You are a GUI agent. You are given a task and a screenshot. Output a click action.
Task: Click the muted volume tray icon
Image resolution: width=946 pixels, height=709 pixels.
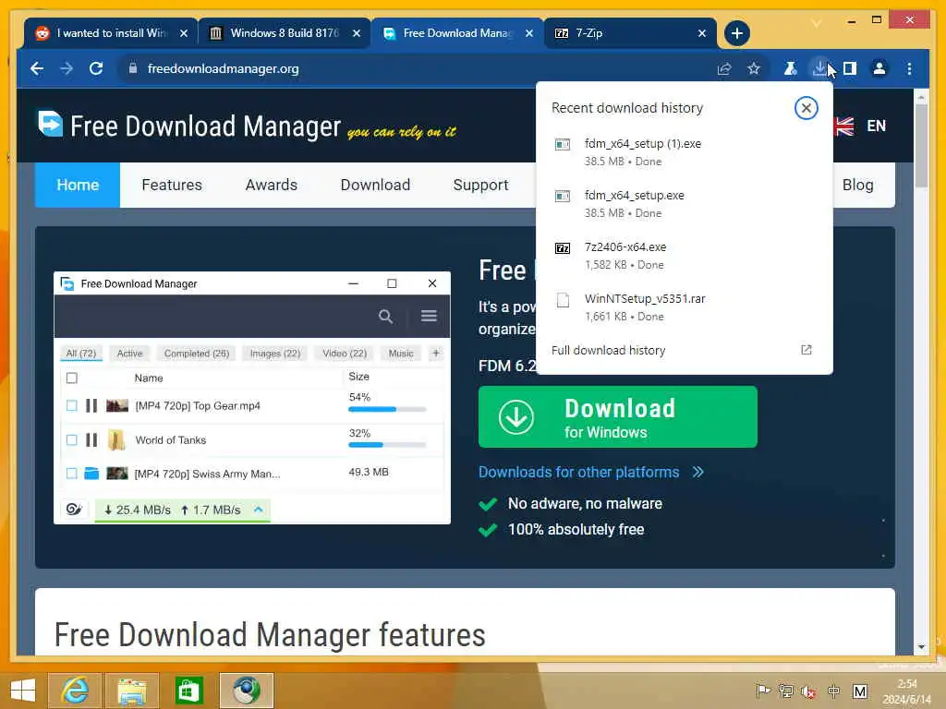tap(808, 691)
